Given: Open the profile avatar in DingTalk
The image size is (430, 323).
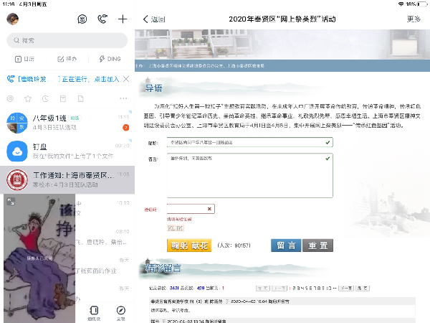Looking at the screenshot, I should tap(13, 19).
